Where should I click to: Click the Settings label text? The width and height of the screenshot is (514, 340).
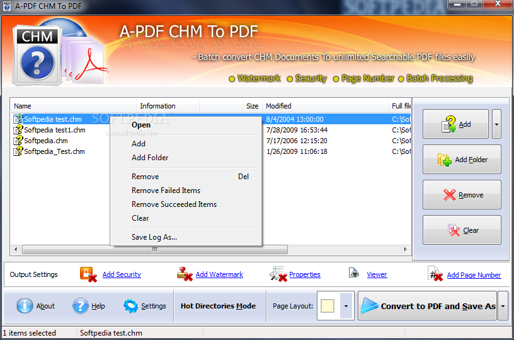tap(154, 306)
